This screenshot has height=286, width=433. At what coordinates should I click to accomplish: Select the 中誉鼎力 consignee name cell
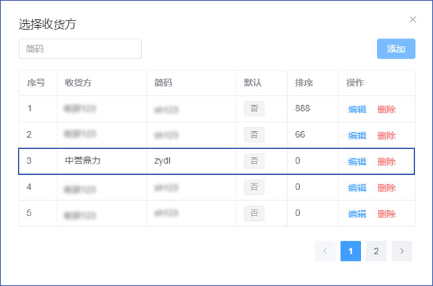83,161
